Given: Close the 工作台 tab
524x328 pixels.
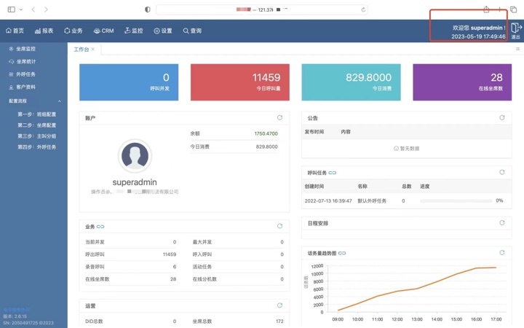Looking at the screenshot, I should pos(93,50).
